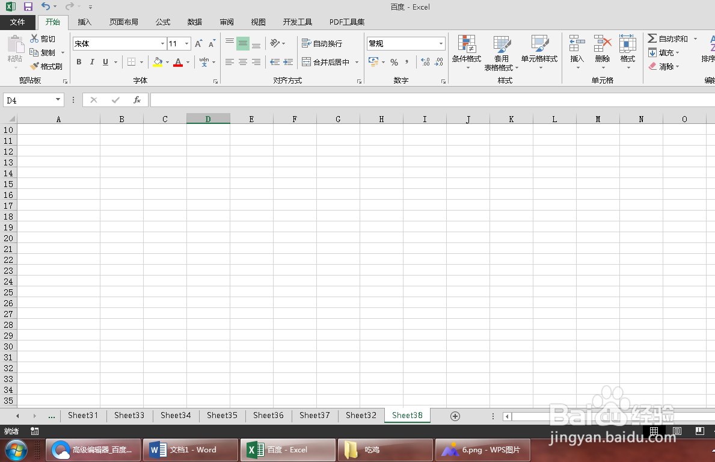This screenshot has height=462, width=715.
Task: Click into the formula bar
Action: coord(432,100)
